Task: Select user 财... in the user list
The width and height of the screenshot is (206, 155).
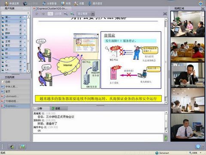Action: [x=14, y=53]
